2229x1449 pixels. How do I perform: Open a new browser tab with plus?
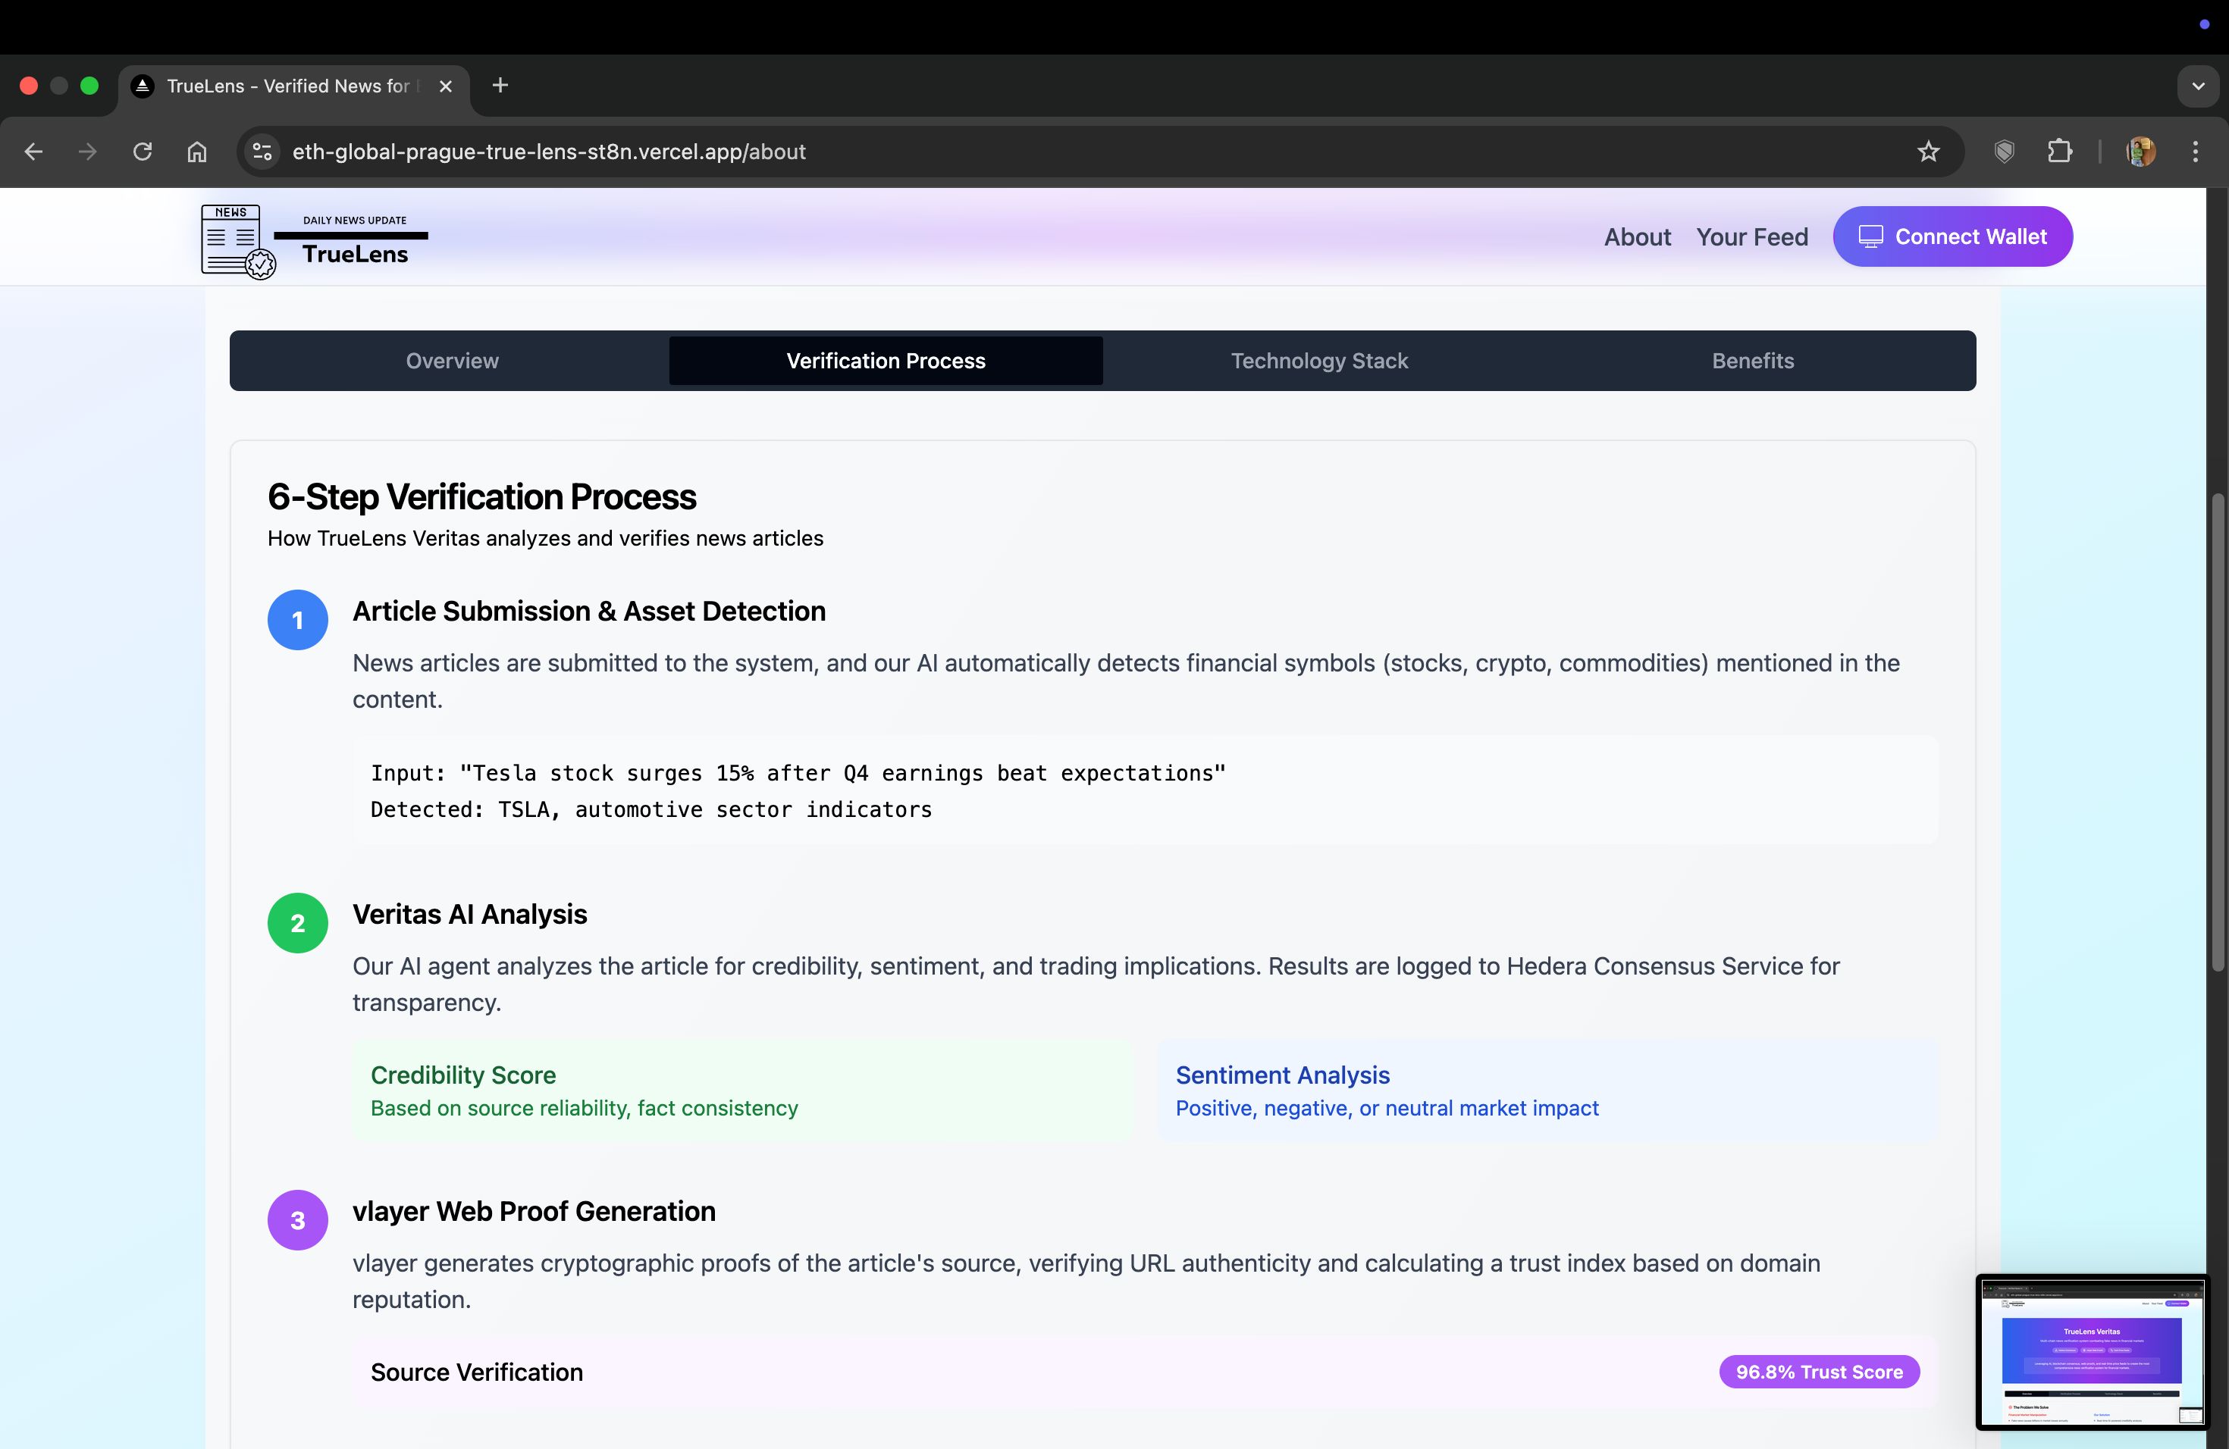[x=500, y=86]
